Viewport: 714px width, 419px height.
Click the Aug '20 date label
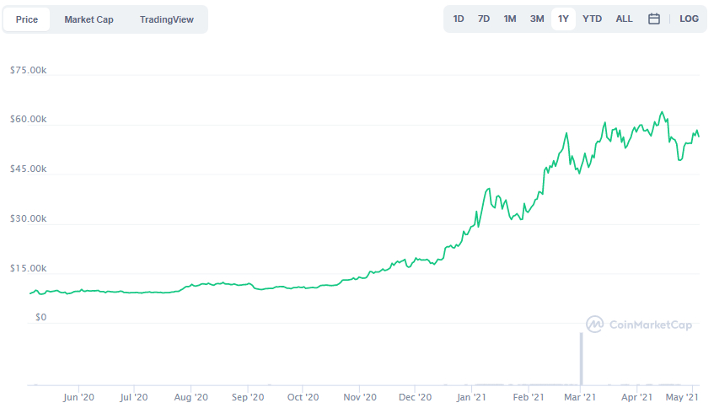coord(191,397)
